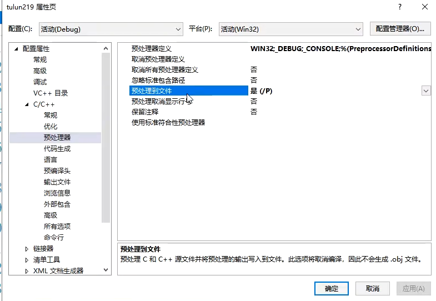The height and width of the screenshot is (301, 436).
Task: Collapse the C/C++ tree node
Action: click(27, 104)
